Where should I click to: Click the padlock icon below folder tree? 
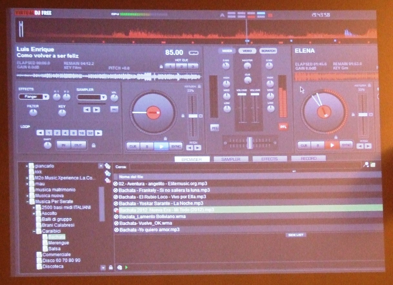(111, 267)
